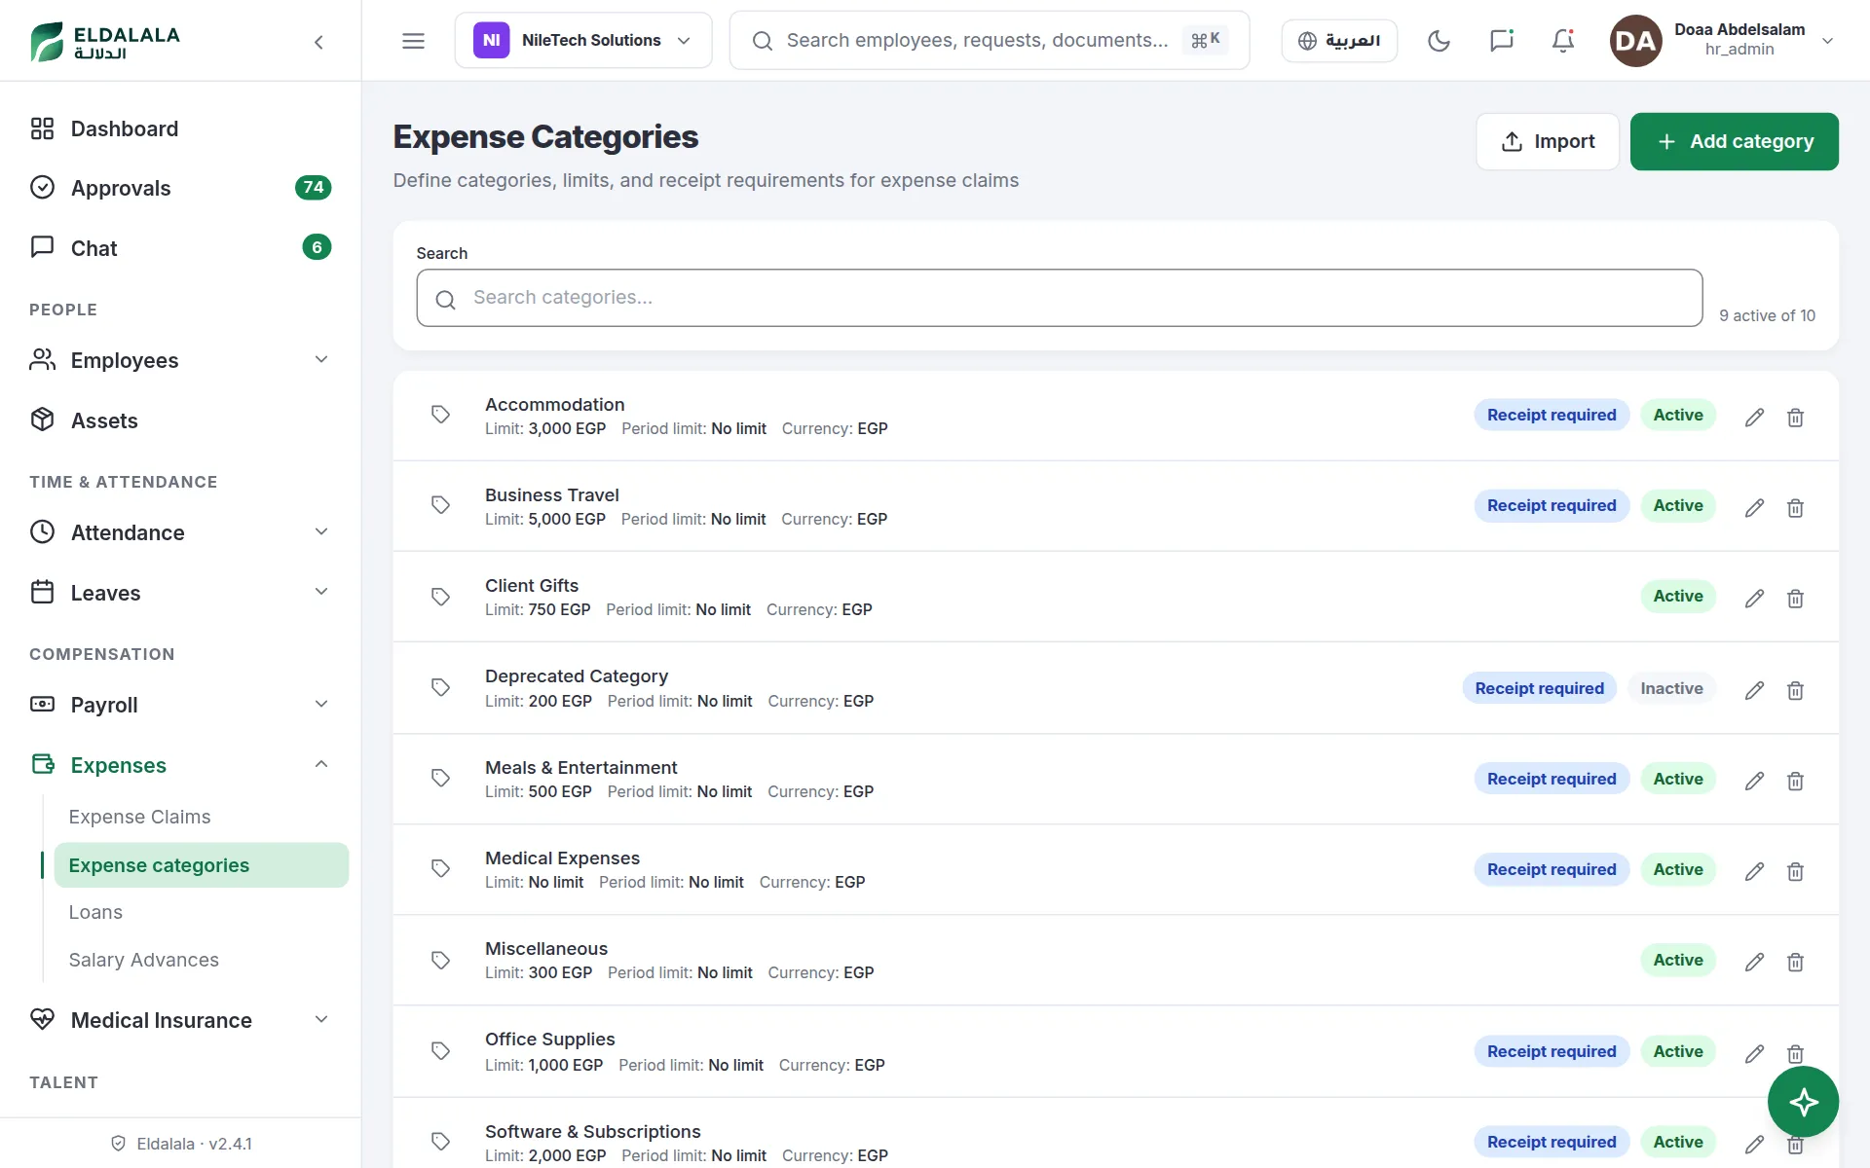Go to Loans page
This screenshot has height=1168, width=1870.
click(201, 913)
